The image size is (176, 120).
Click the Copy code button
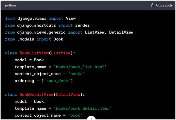tap(162, 5)
